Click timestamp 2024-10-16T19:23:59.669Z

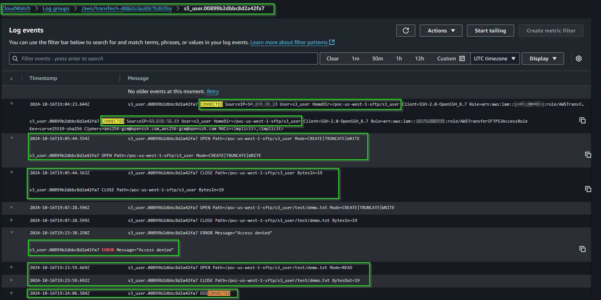pyautogui.click(x=60, y=268)
